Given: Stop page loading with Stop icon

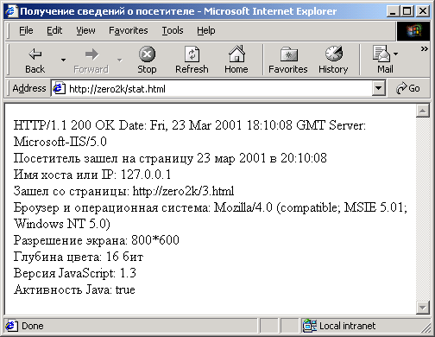Looking at the screenshot, I should pos(147,54).
